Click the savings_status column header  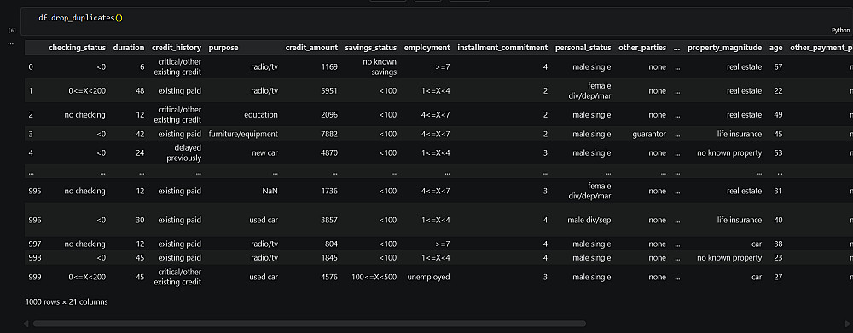tap(371, 48)
